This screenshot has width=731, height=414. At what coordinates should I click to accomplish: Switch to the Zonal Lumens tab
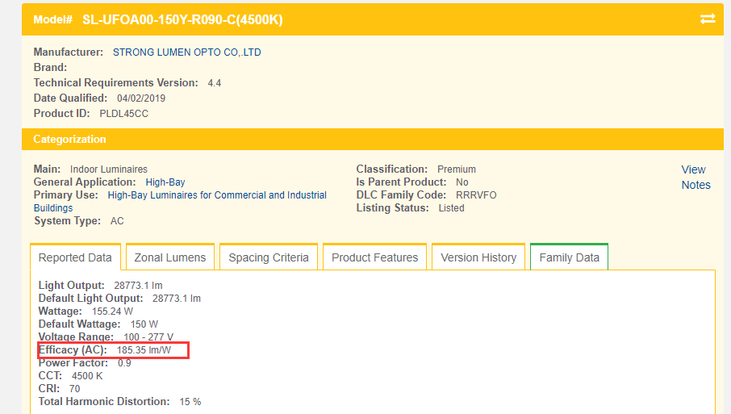[169, 257]
